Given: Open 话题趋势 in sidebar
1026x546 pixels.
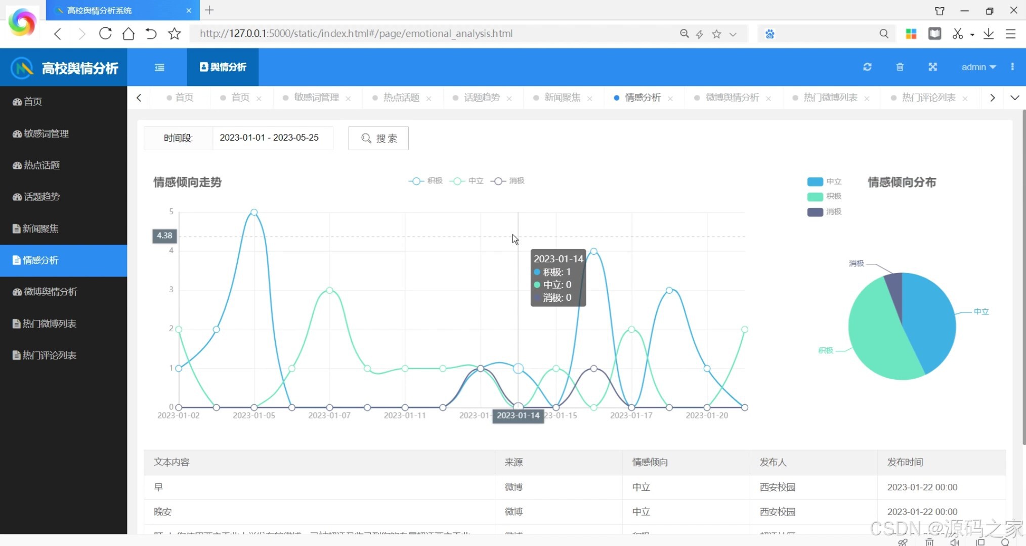Looking at the screenshot, I should point(64,197).
